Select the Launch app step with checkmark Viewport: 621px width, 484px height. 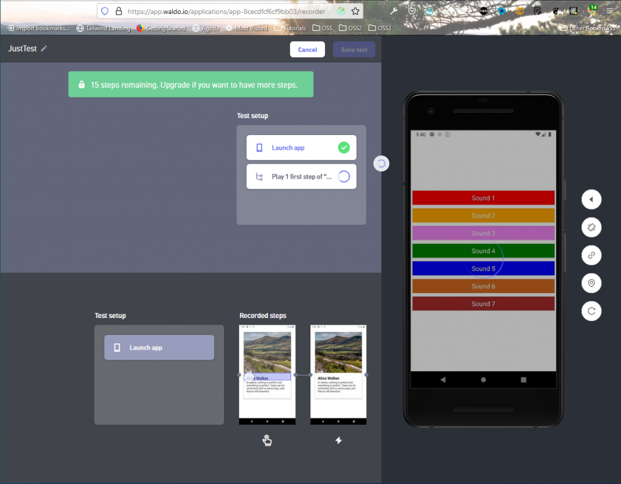301,148
